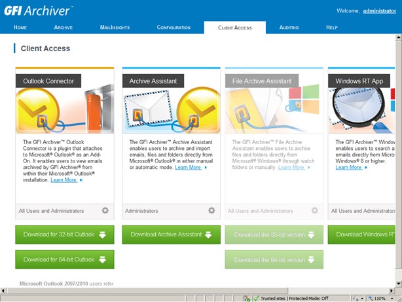402x302 pixels.
Task: Open the Auditing tab
Action: click(289, 28)
